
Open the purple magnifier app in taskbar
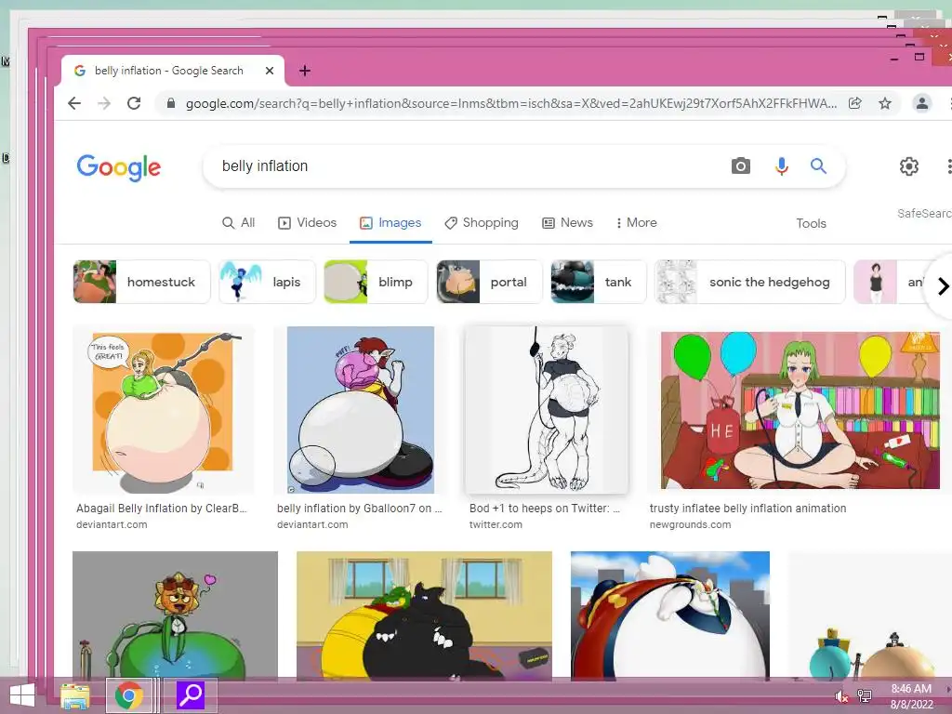(x=190, y=695)
